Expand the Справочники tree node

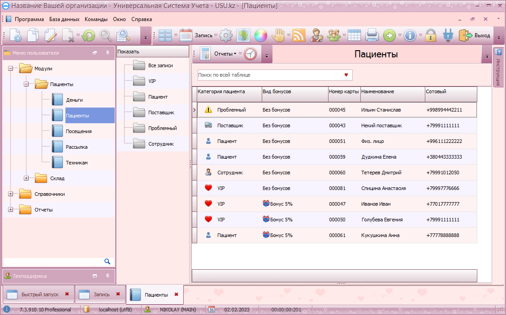10,194
